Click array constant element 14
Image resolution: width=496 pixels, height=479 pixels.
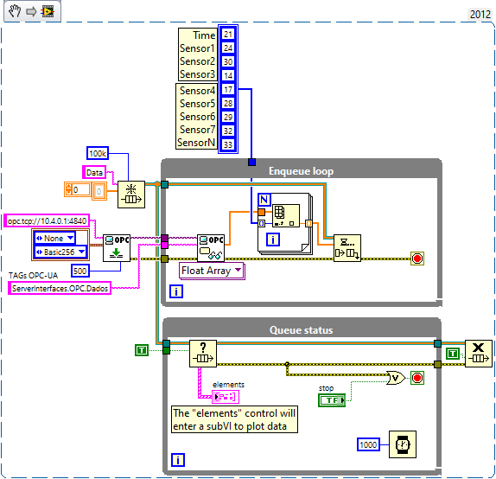(x=228, y=76)
